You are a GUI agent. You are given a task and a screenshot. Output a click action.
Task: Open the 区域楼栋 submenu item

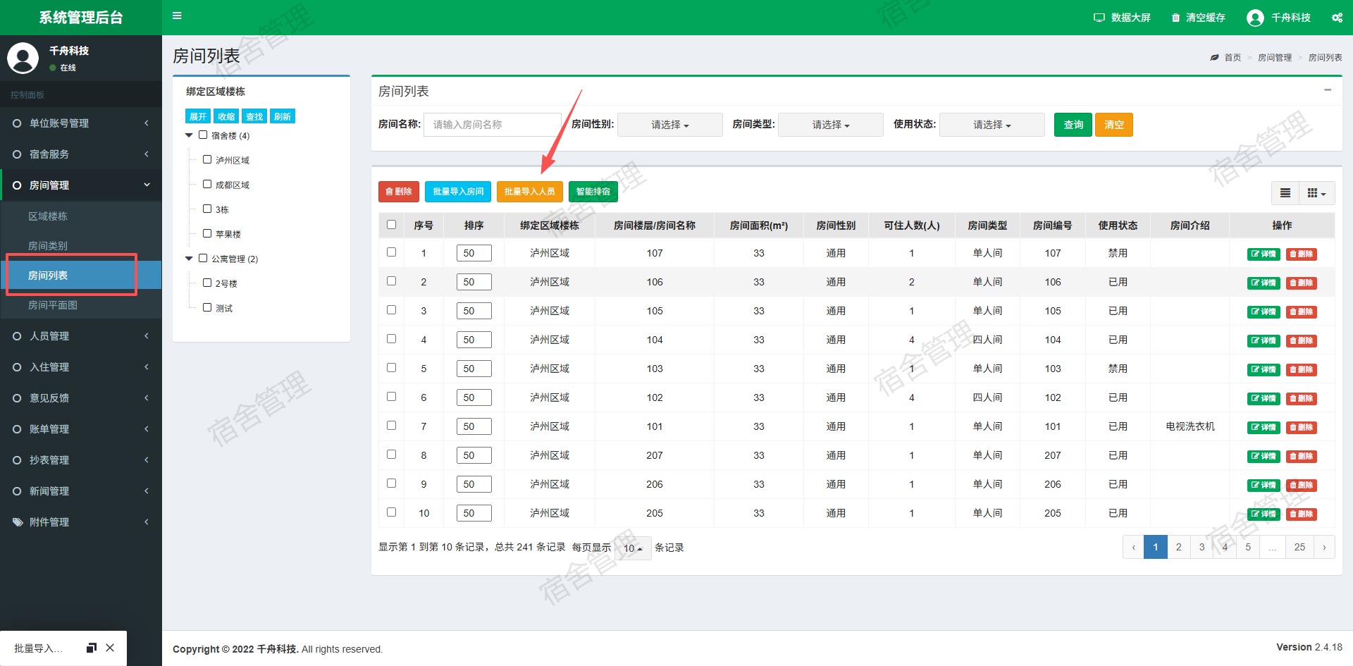[81, 216]
